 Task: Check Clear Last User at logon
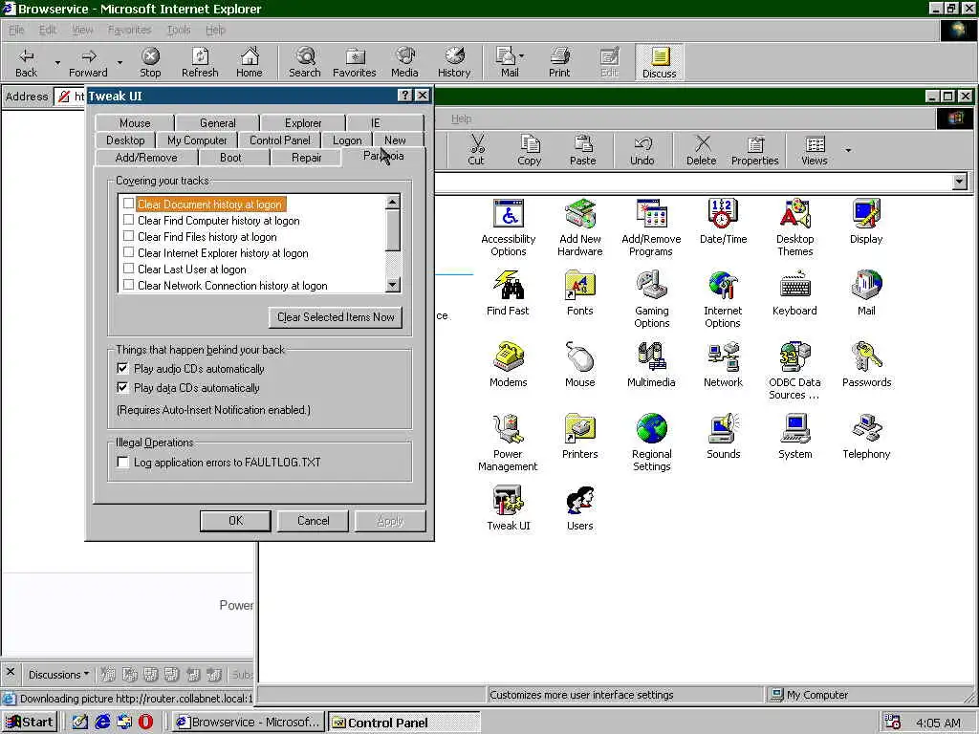click(129, 269)
